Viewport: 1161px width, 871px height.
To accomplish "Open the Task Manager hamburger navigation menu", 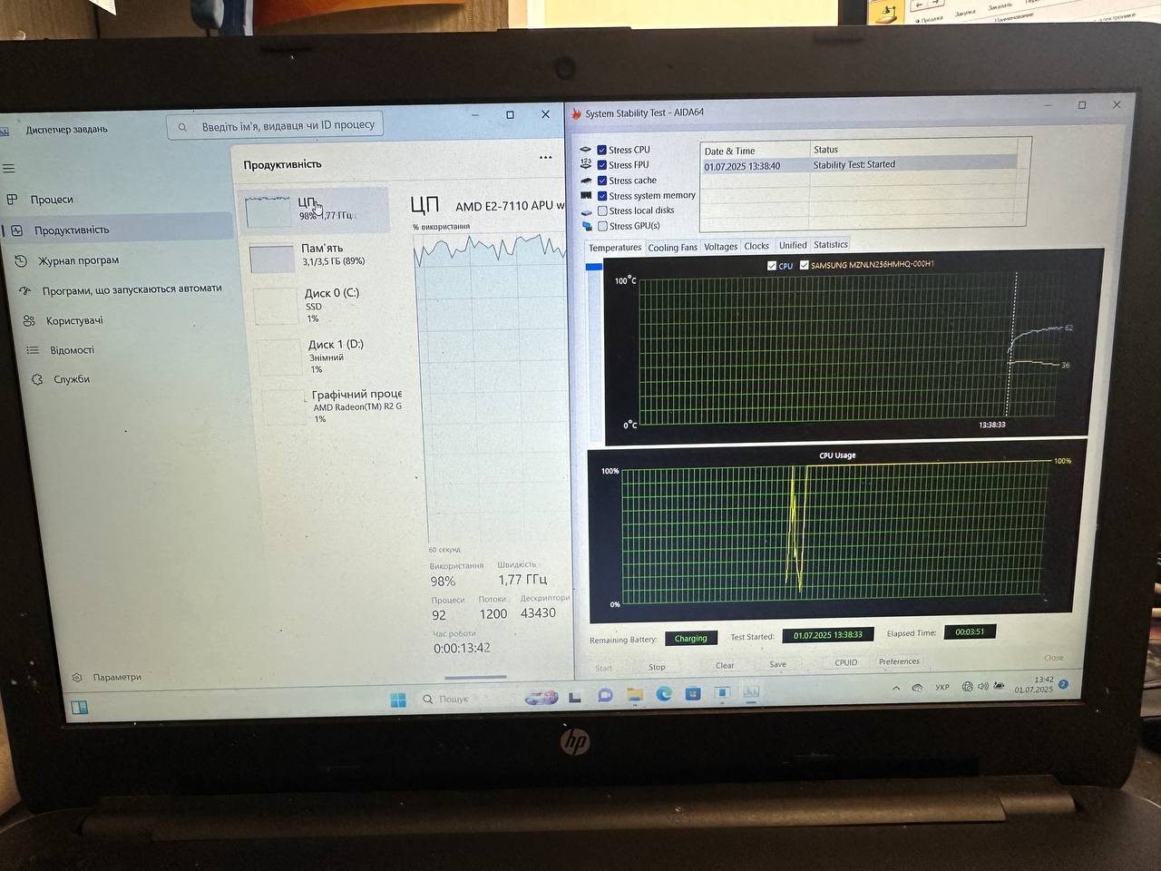I will (x=9, y=169).
